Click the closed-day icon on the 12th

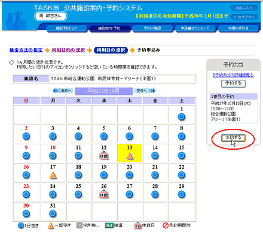click(104, 156)
